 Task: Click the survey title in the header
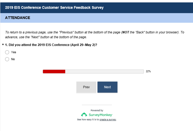click(x=54, y=8)
